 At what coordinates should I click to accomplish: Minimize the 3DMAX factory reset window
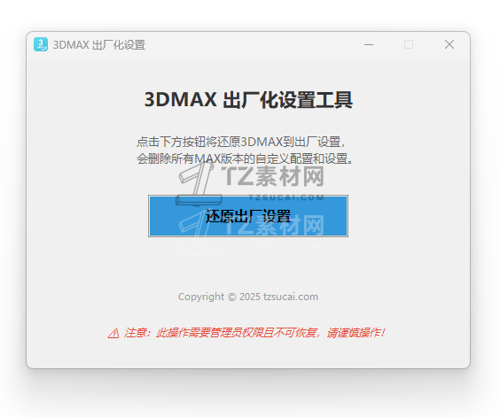click(369, 44)
